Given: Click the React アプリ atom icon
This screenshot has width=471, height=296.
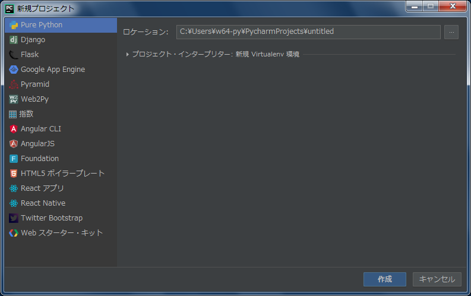Looking at the screenshot, I should [14, 188].
